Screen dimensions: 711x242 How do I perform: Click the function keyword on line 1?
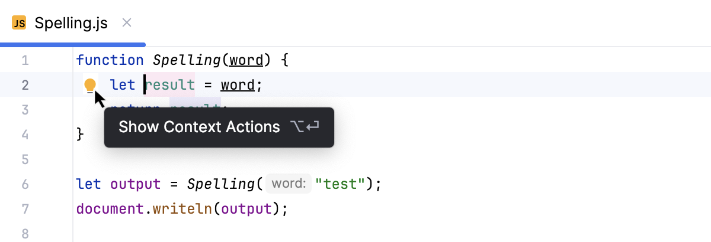[110, 60]
